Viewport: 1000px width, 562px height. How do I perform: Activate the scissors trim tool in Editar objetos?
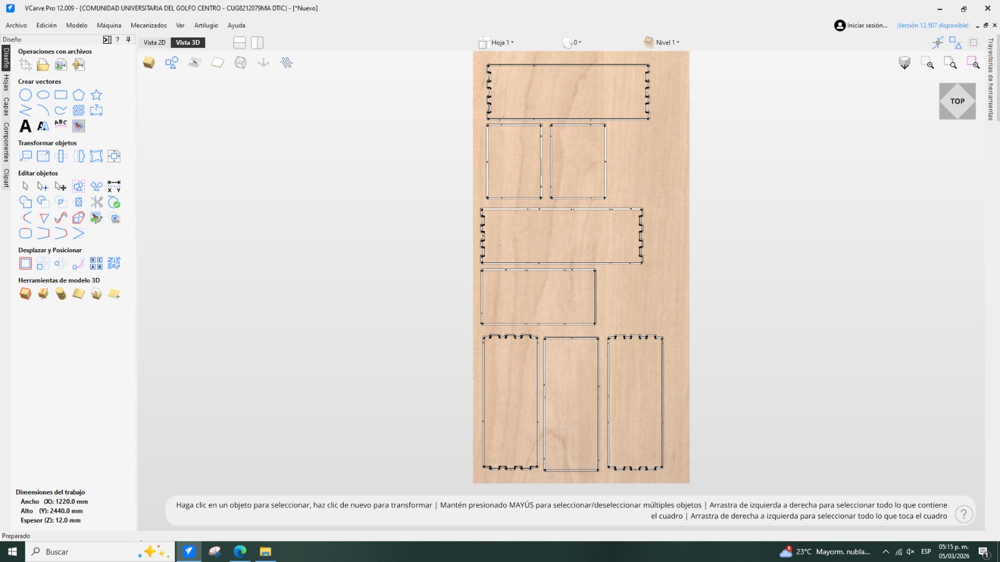[96, 202]
